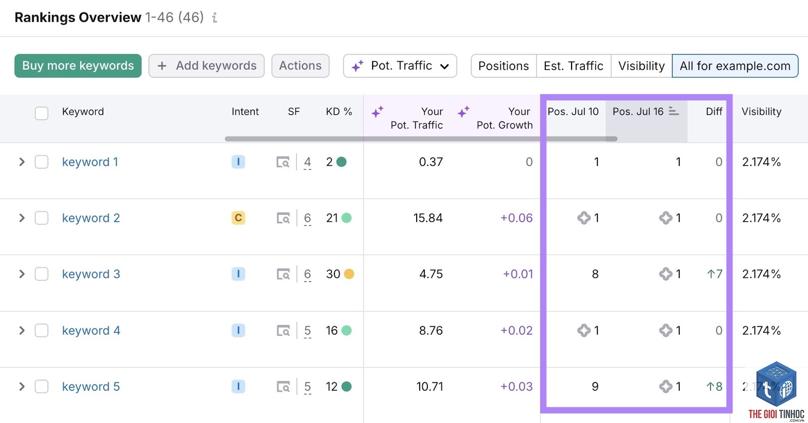808x423 pixels.
Task: Click the sort icon beside Pos. Jul 16
Action: pyautogui.click(x=674, y=111)
